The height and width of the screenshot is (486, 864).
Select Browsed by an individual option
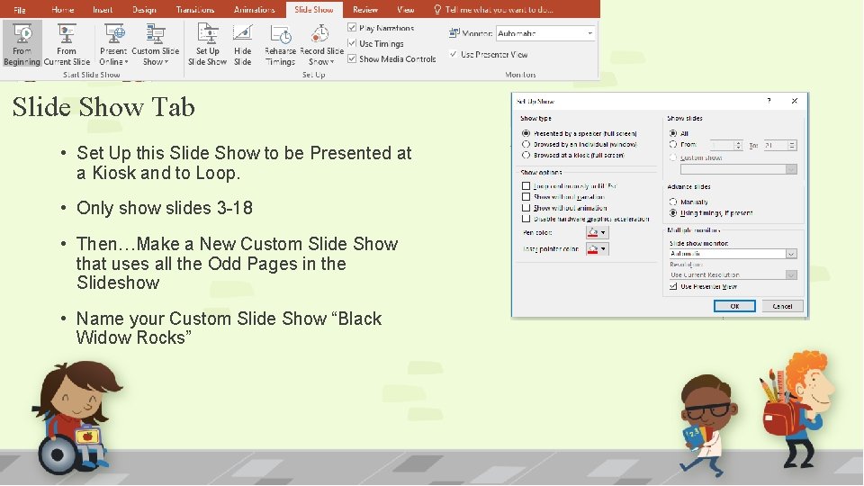point(526,144)
